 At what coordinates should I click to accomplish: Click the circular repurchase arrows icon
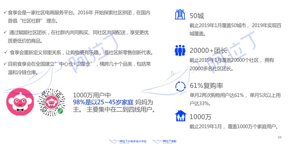[180, 87]
